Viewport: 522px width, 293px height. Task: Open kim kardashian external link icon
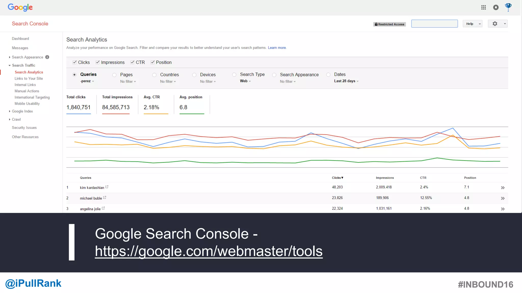point(107,187)
